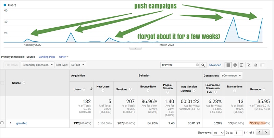Clear the gravitec search filter text
Viewport: 274px width, 138px height.
[x=197, y=65]
